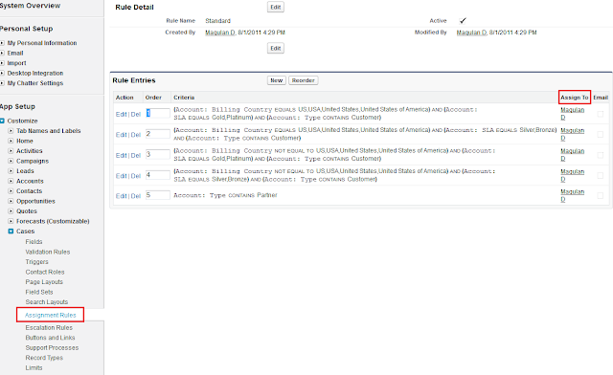613x375 pixels.
Task: Toggle Email checkbox for entry order 1
Action: coord(601,114)
